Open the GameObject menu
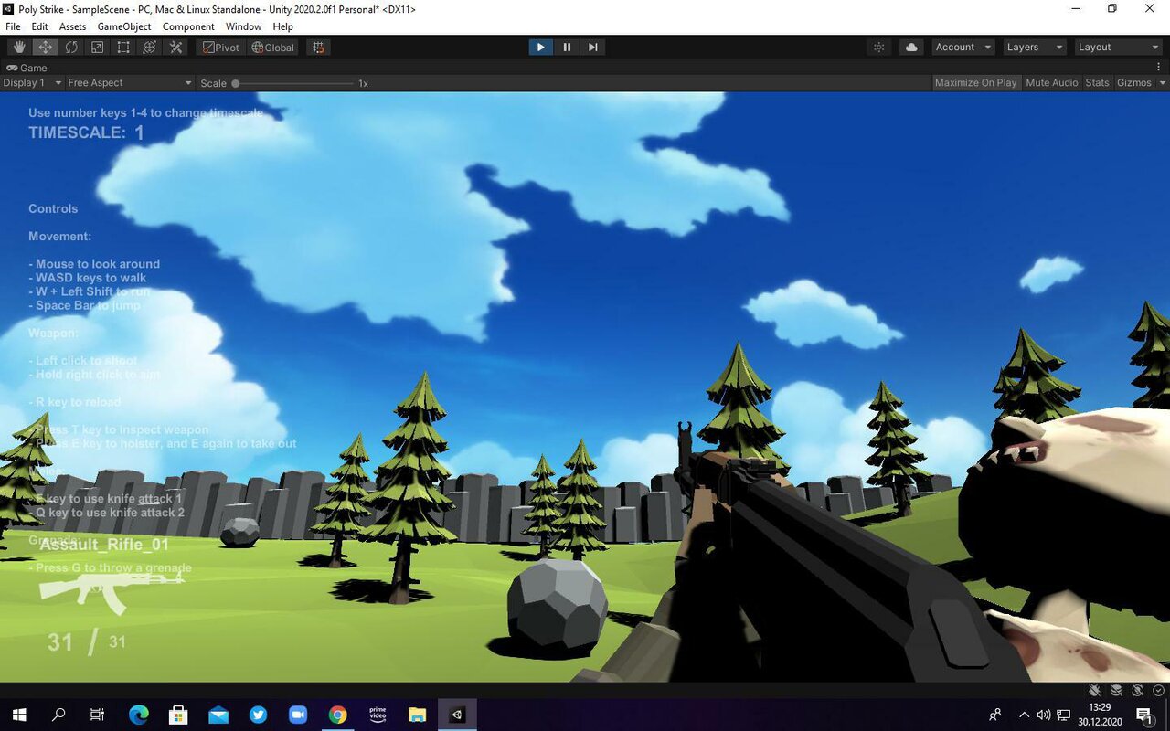 pyautogui.click(x=124, y=26)
